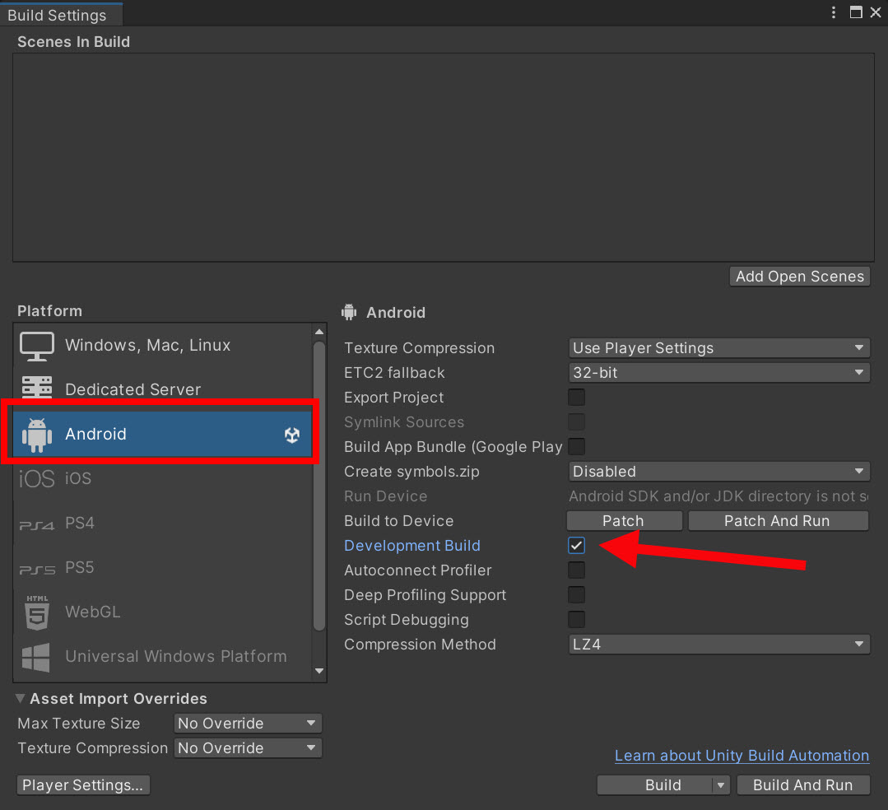Screen dimensions: 888x810
Task: Select the Windows, Mac, Linux monitor icon
Action: point(37,346)
